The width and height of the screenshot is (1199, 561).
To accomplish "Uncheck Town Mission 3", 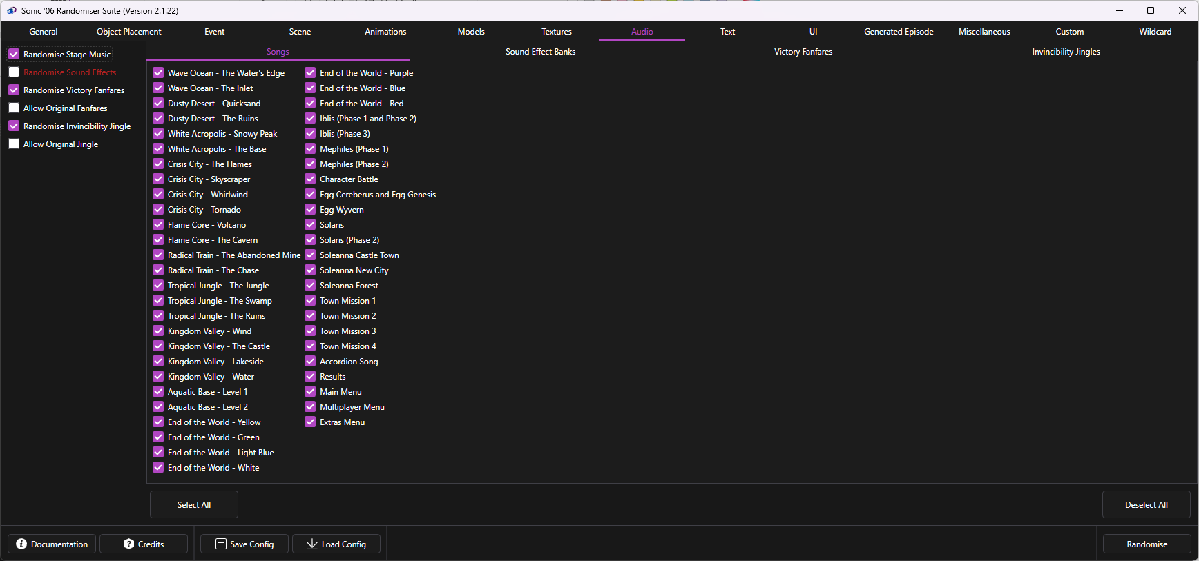I will point(310,331).
